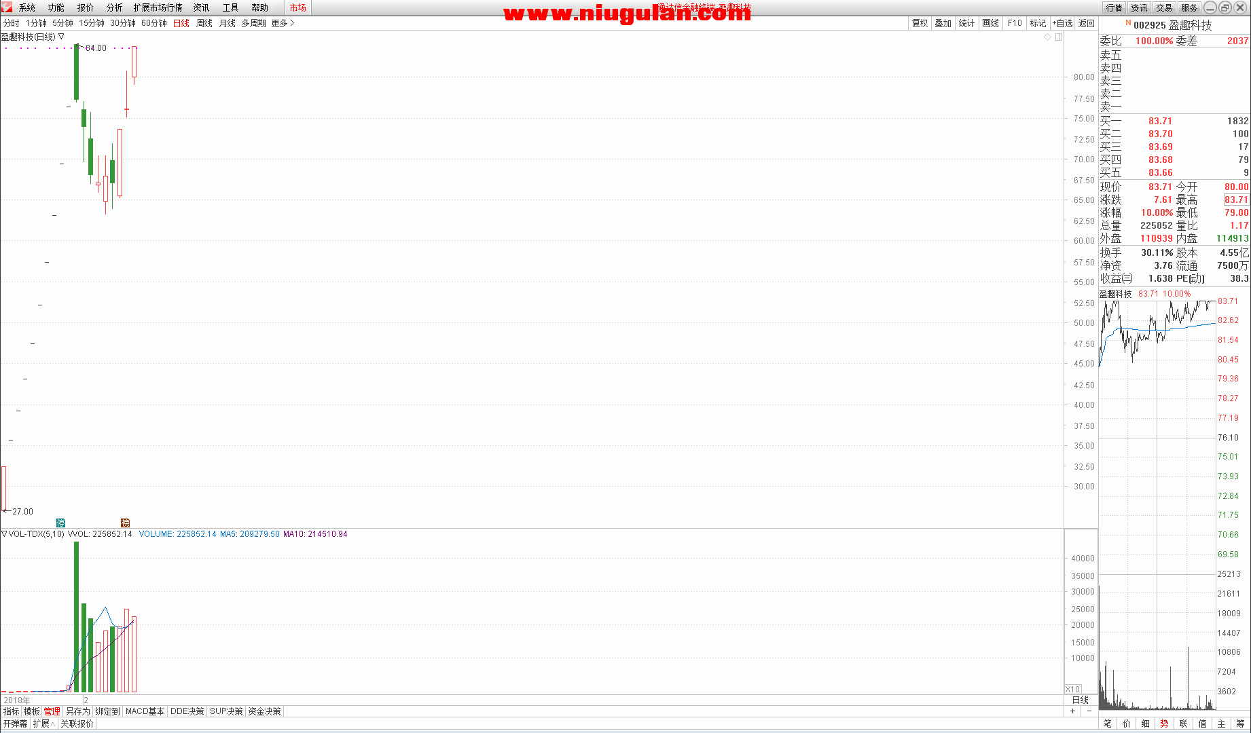Select the red 势 tab
This screenshot has height=733, width=1251.
pos(1165,723)
